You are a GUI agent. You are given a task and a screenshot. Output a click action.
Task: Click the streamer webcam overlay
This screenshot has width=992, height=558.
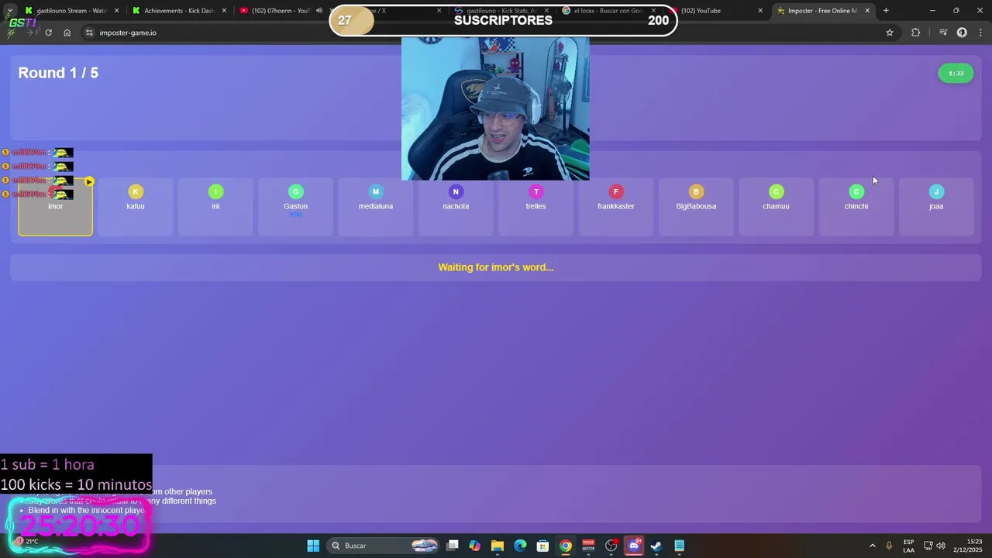[495, 108]
